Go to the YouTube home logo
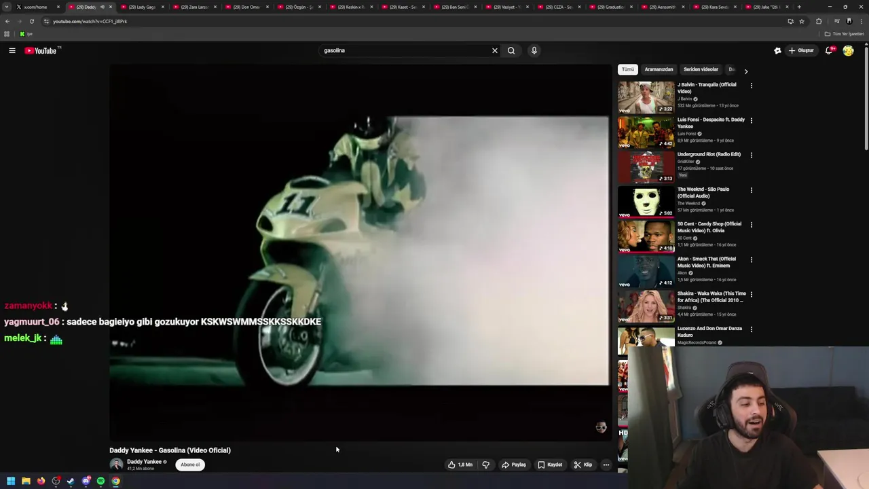 [41, 50]
